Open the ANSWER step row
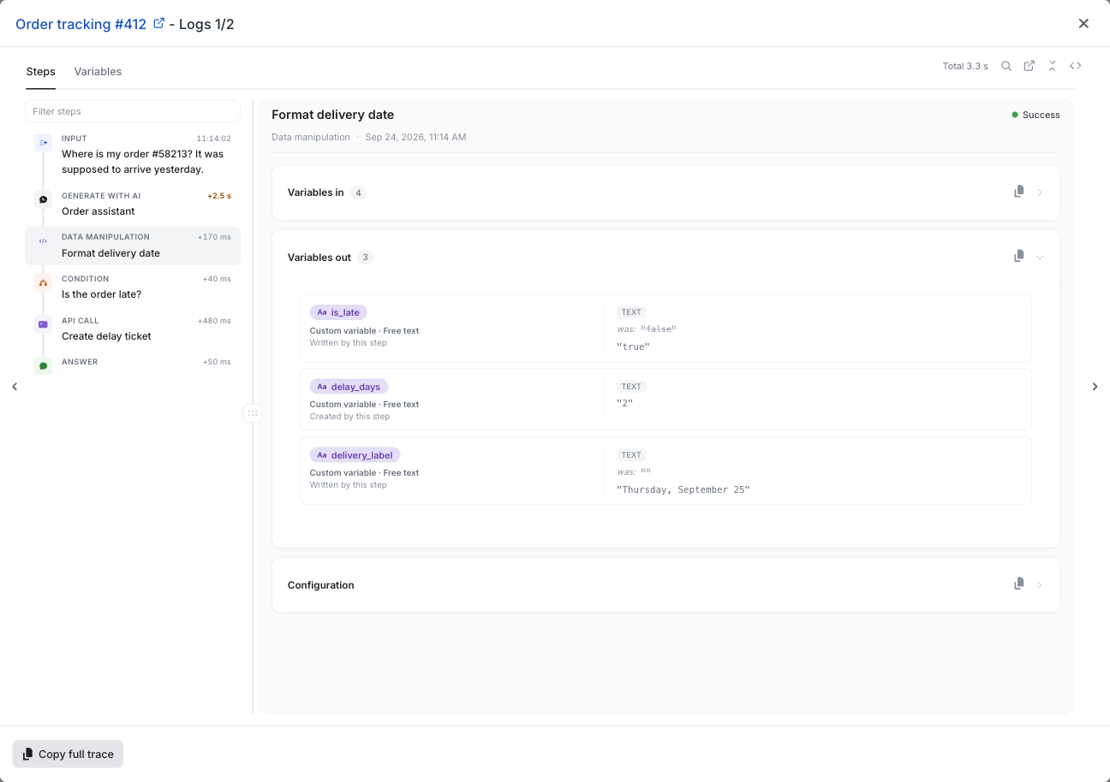 click(133, 364)
